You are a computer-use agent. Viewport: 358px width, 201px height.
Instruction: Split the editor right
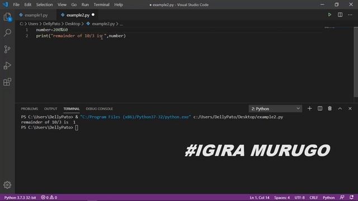click(340, 15)
